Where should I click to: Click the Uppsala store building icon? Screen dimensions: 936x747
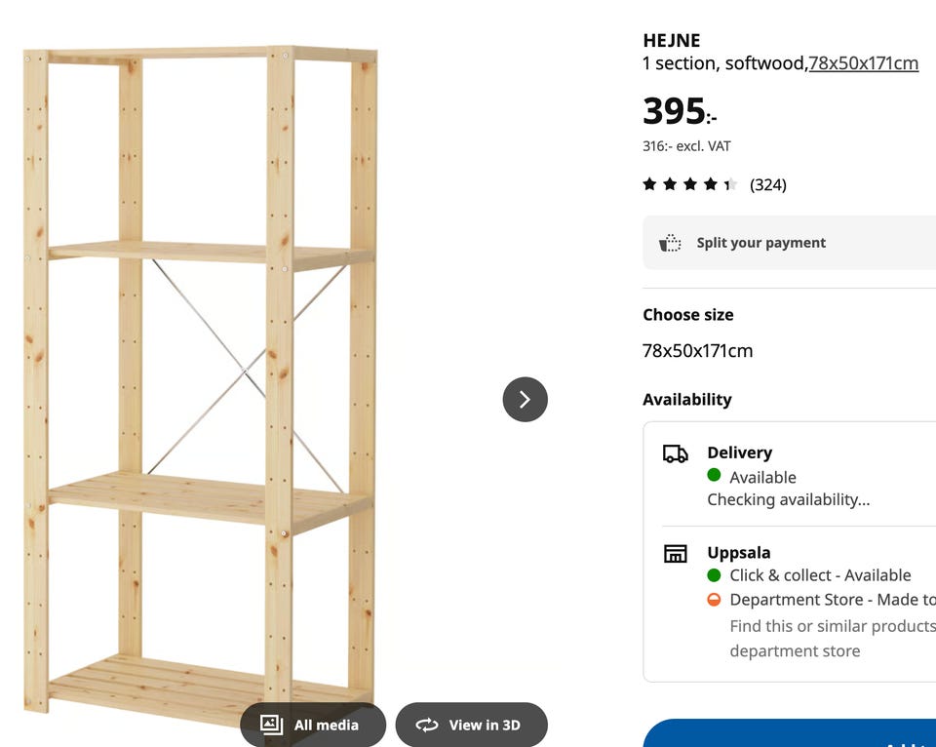coord(675,554)
